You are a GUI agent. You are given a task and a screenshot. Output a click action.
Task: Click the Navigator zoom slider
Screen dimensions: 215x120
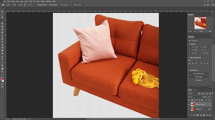tap(201, 31)
